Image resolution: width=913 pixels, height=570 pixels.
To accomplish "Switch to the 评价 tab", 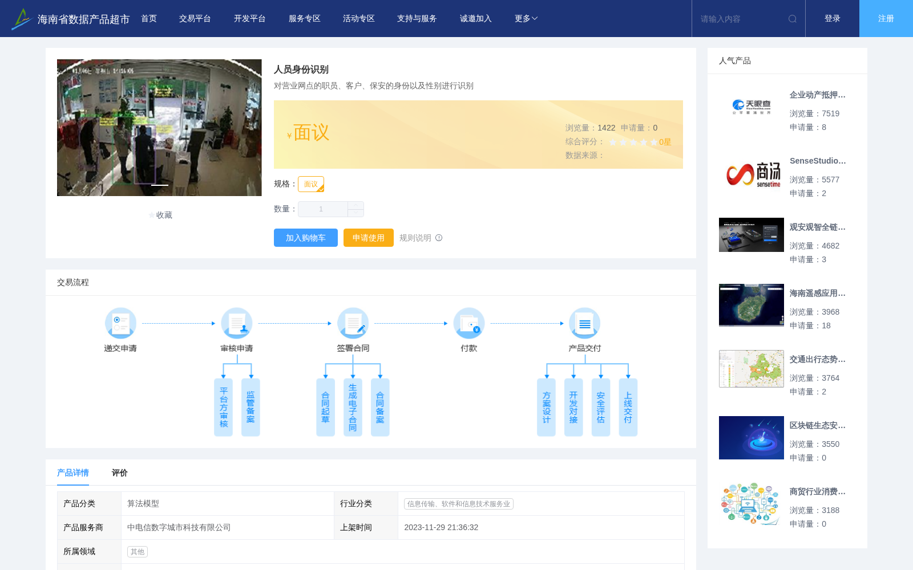I will tap(120, 473).
